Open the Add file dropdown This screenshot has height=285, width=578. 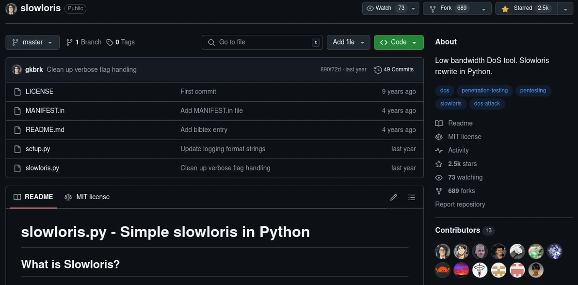point(348,42)
